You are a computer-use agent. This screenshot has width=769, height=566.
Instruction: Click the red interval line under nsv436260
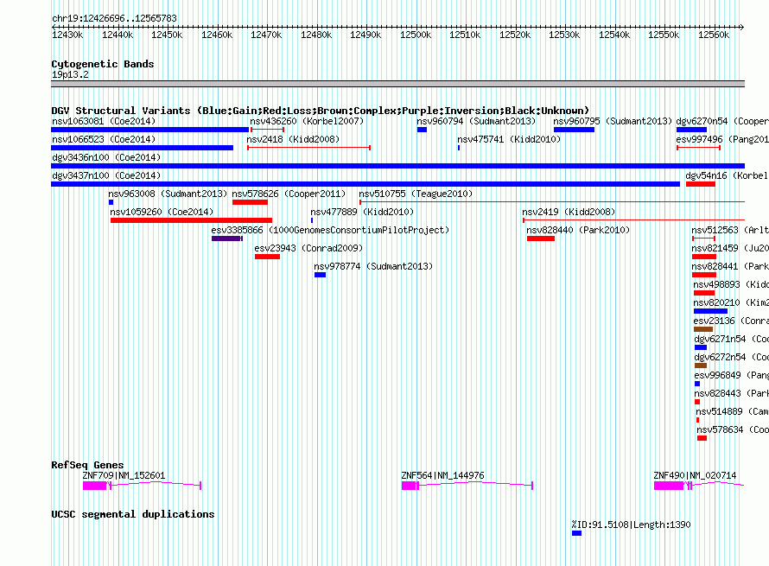(267, 130)
